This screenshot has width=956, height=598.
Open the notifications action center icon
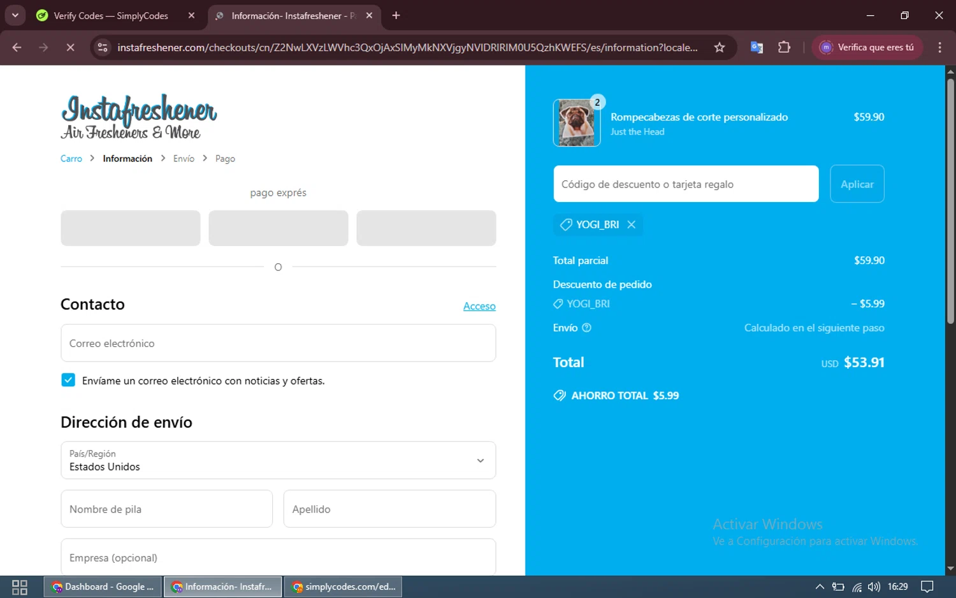pyautogui.click(x=927, y=587)
